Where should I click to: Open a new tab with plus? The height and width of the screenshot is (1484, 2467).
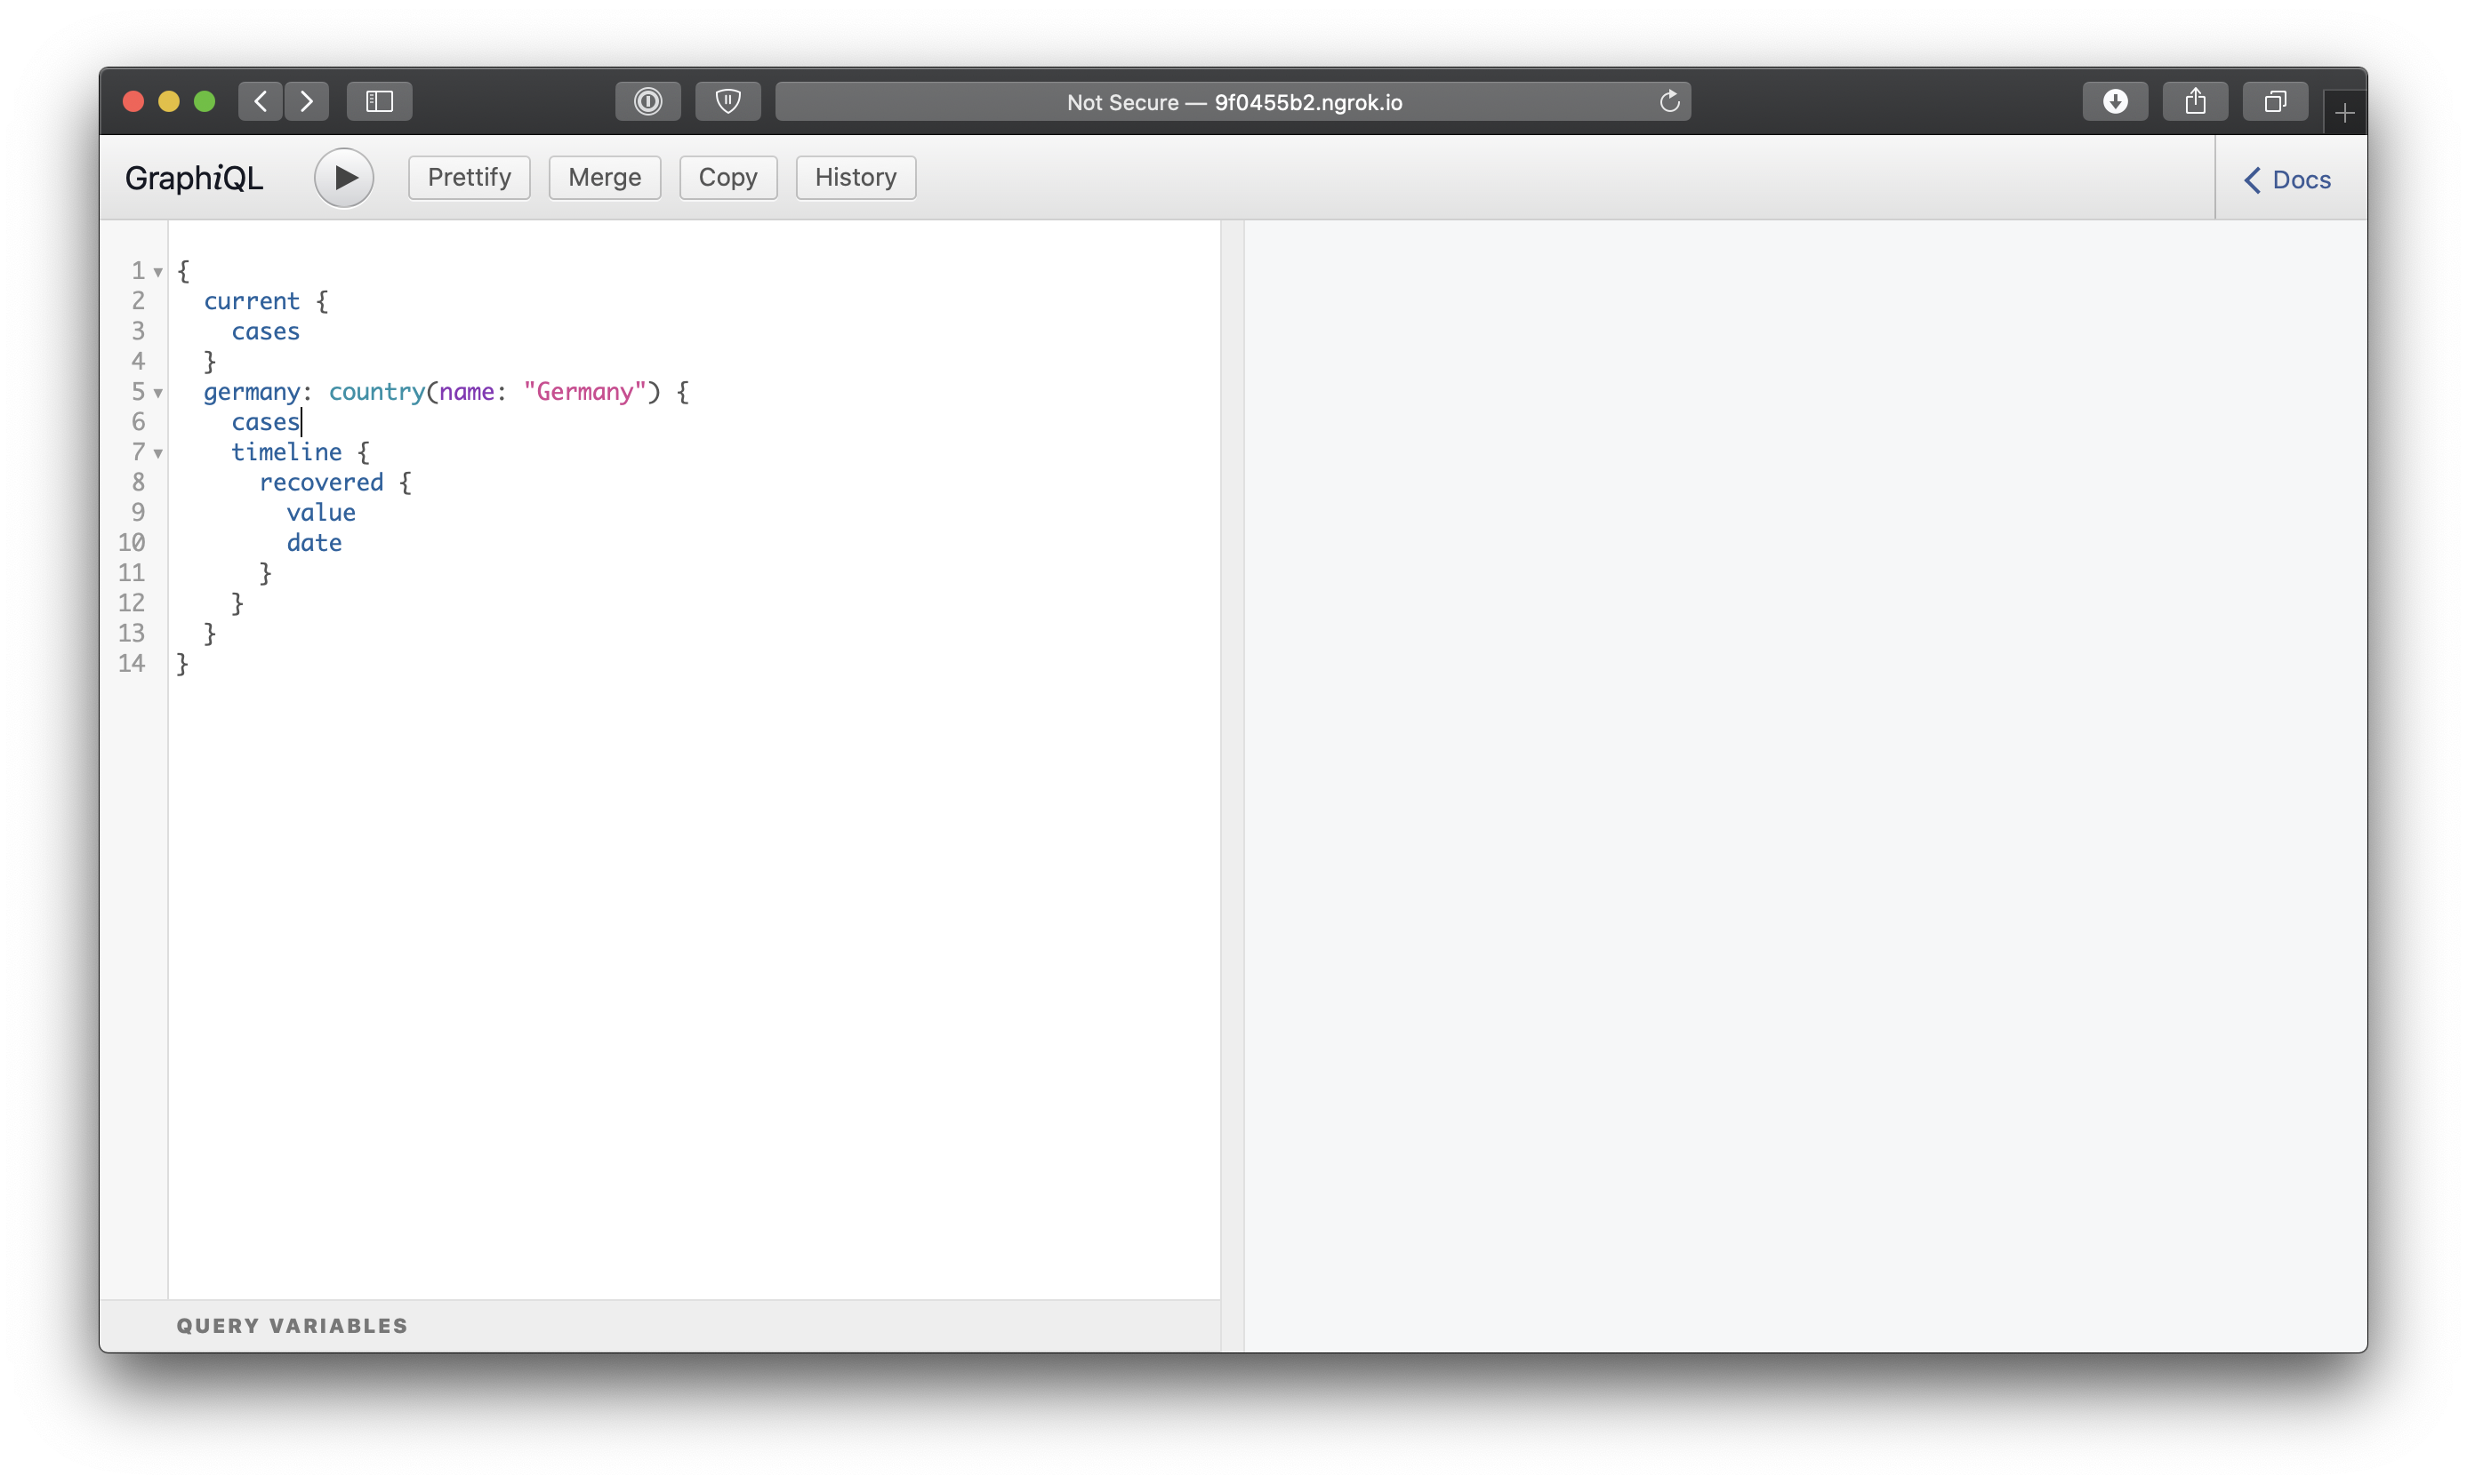(x=2344, y=113)
